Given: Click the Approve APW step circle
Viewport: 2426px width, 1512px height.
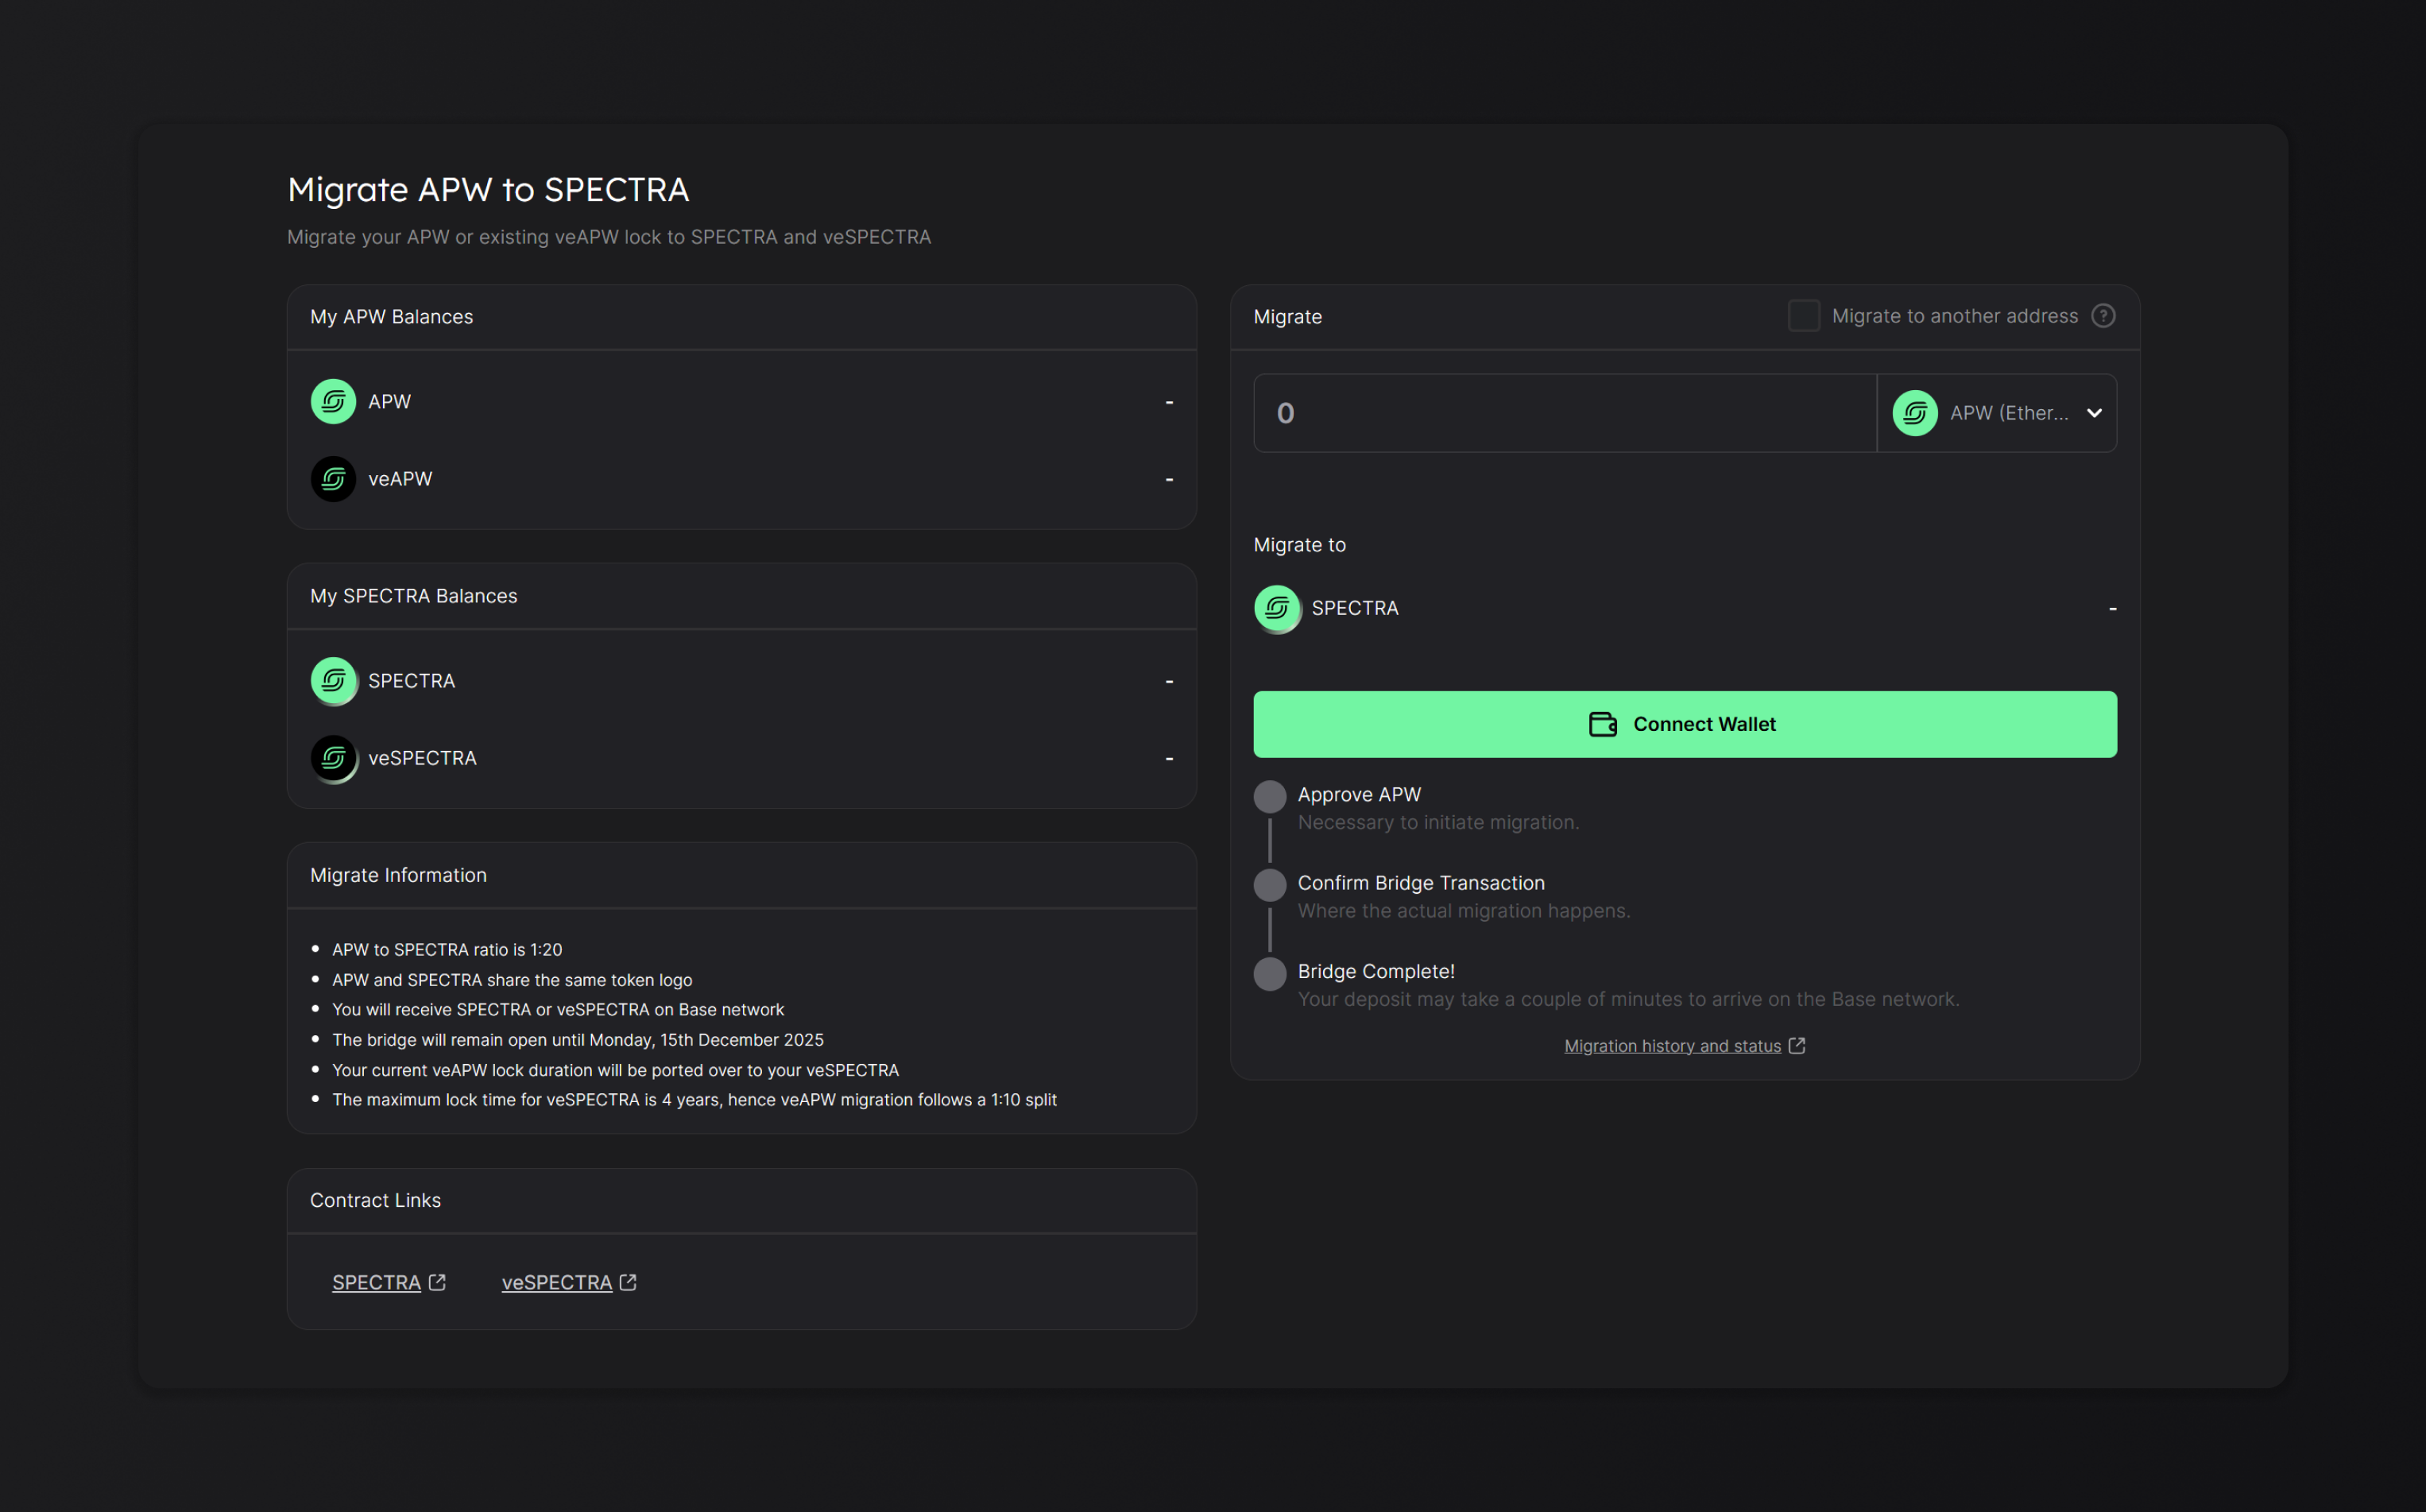Looking at the screenshot, I should click(x=1270, y=797).
